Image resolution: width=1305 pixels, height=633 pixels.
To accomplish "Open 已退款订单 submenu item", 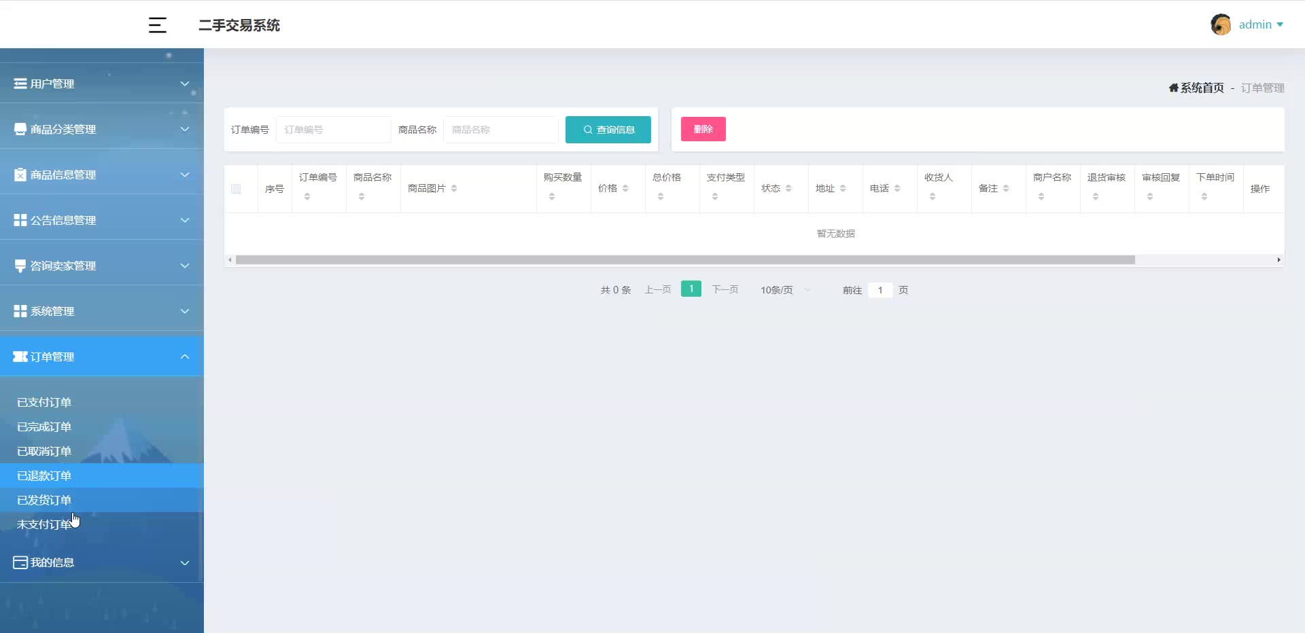I will (102, 475).
